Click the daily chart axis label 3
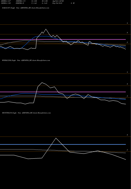The width and height of the screenshot is (131, 189). click(127, 33)
